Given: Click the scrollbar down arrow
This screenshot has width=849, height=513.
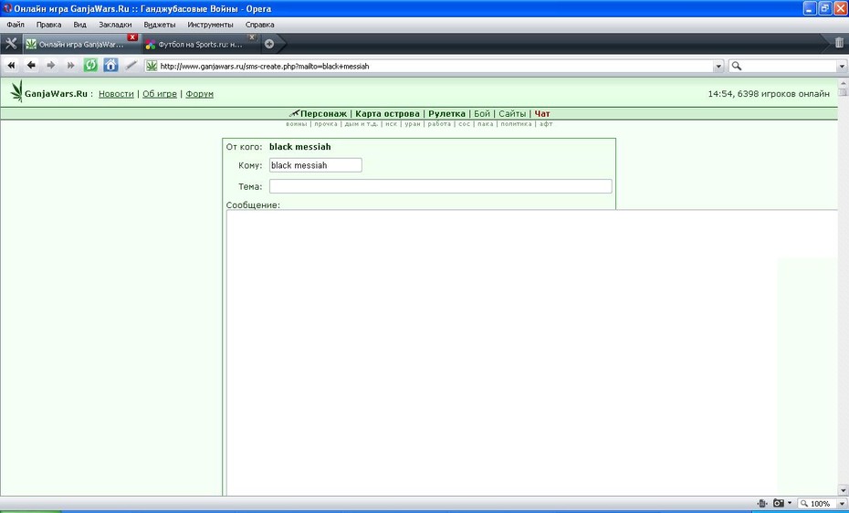Looking at the screenshot, I should click(843, 490).
